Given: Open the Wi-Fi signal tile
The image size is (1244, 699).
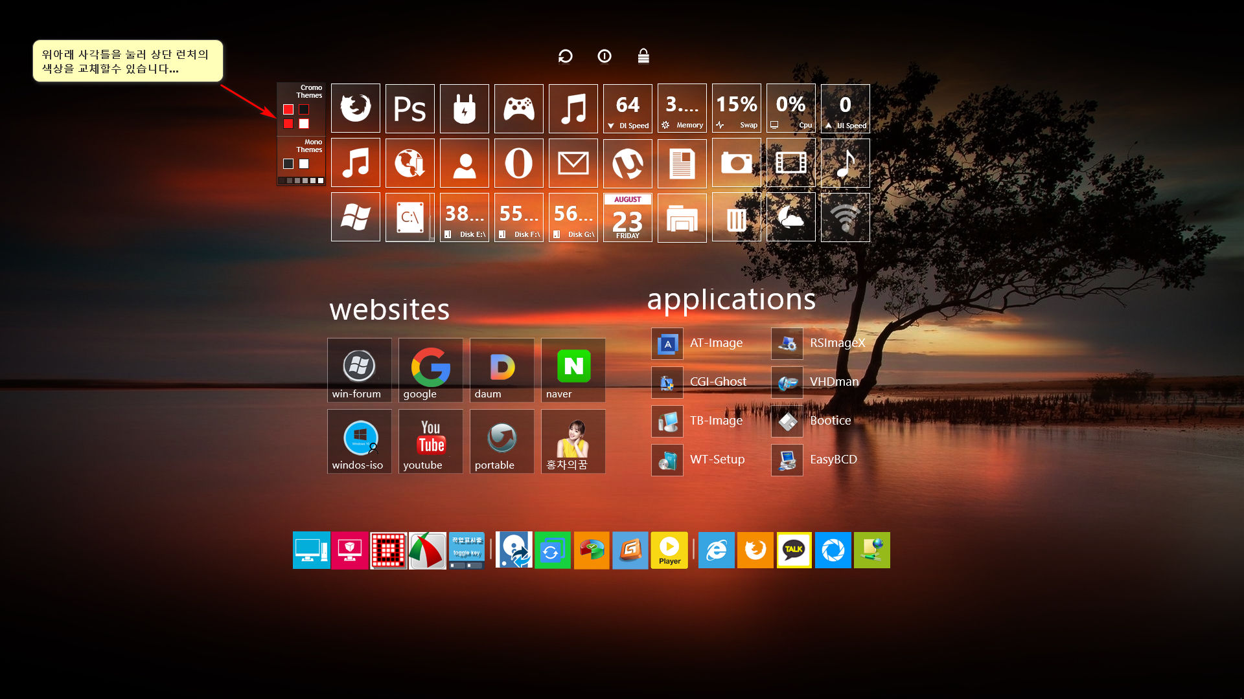Looking at the screenshot, I should pos(846,217).
